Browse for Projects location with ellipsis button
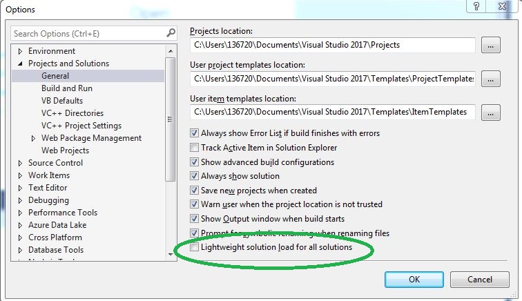The image size is (522, 301). coord(490,45)
